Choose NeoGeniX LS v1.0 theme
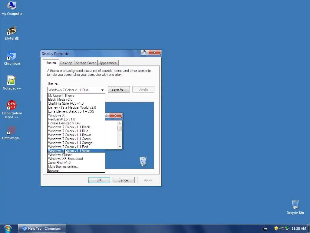The image size is (310, 233). tap(76, 119)
